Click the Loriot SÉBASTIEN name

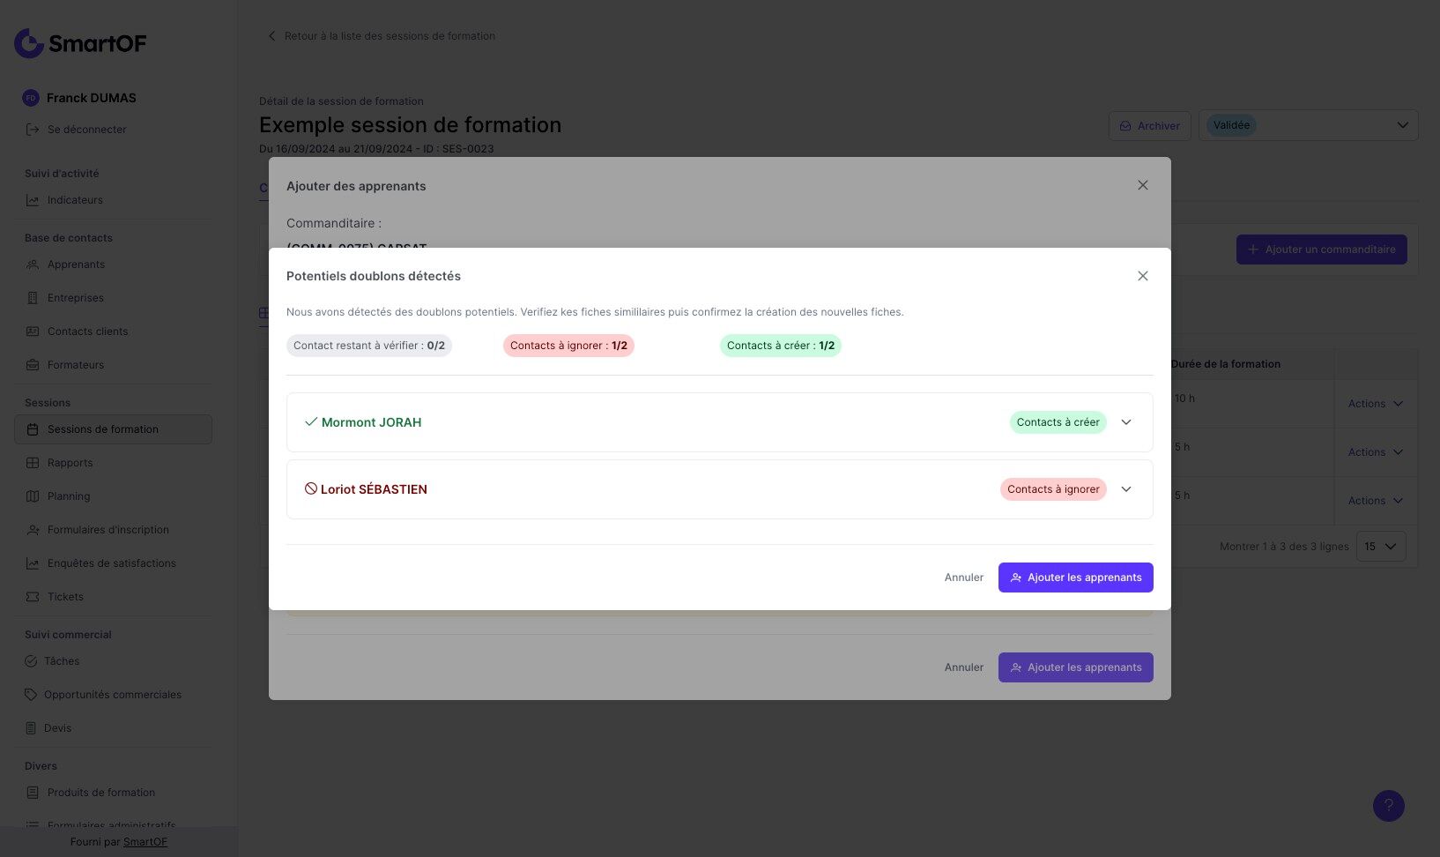click(x=374, y=489)
